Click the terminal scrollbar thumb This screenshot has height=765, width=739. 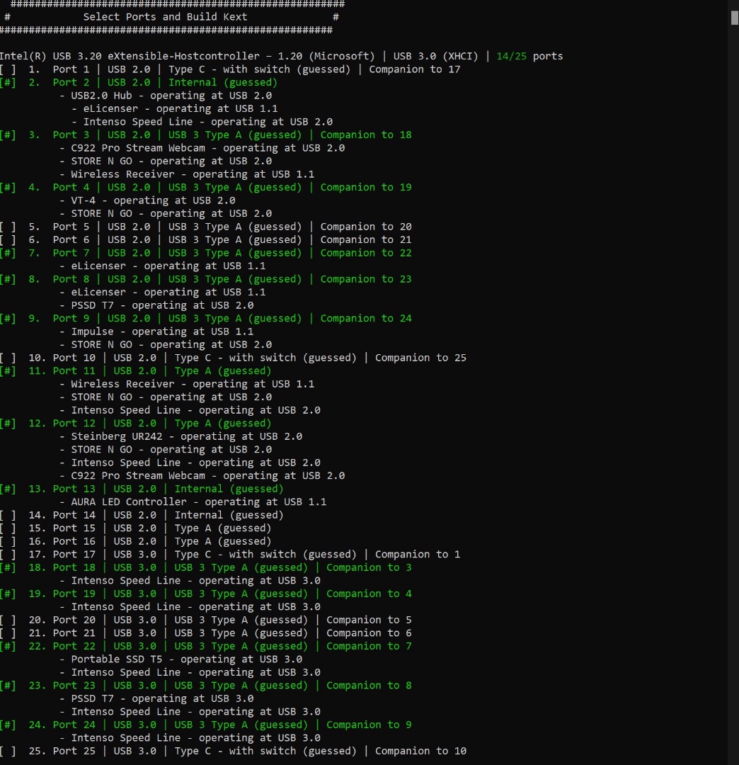point(735,18)
